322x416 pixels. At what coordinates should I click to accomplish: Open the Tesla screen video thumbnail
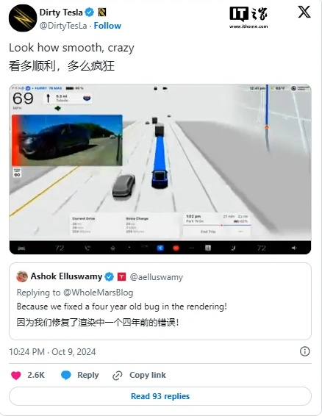tap(160, 169)
